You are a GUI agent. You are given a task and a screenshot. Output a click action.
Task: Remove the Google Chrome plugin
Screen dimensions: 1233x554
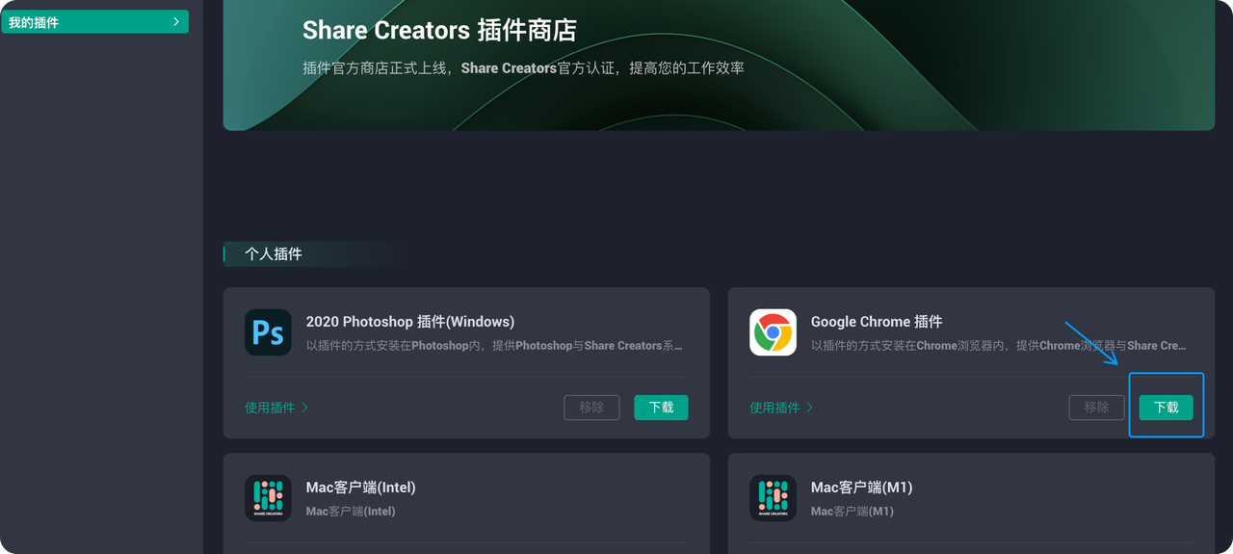1096,408
